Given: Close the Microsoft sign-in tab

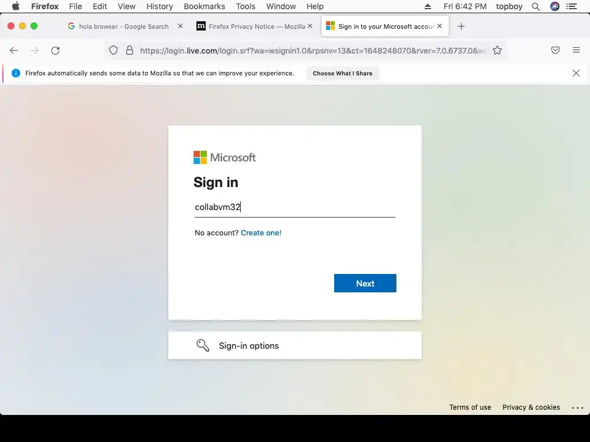Looking at the screenshot, I should [x=440, y=26].
